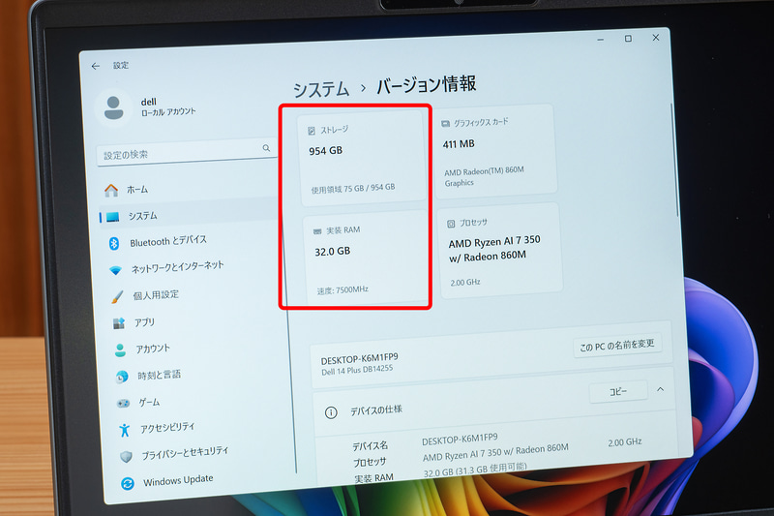Click the search magnifier icon
The width and height of the screenshot is (774, 516).
[x=266, y=148]
